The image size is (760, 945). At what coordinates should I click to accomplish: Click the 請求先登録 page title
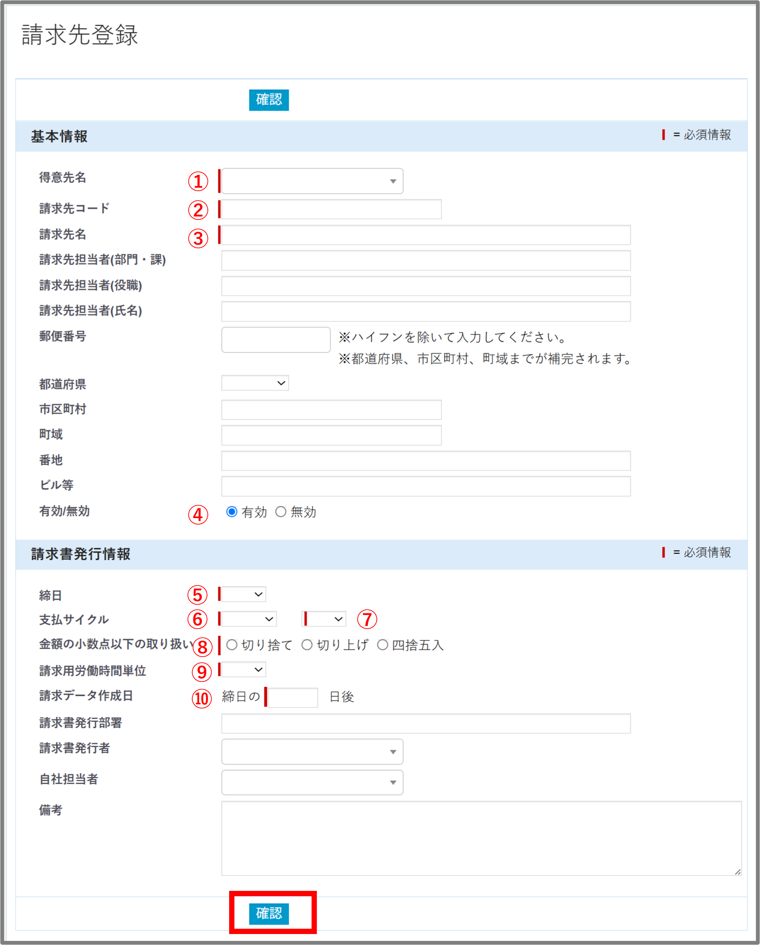point(80,34)
